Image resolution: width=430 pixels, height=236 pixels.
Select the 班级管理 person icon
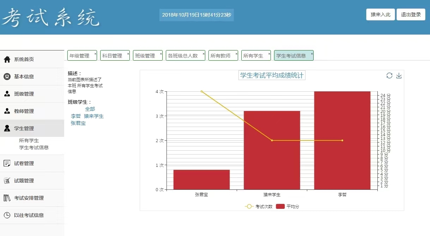click(x=8, y=94)
